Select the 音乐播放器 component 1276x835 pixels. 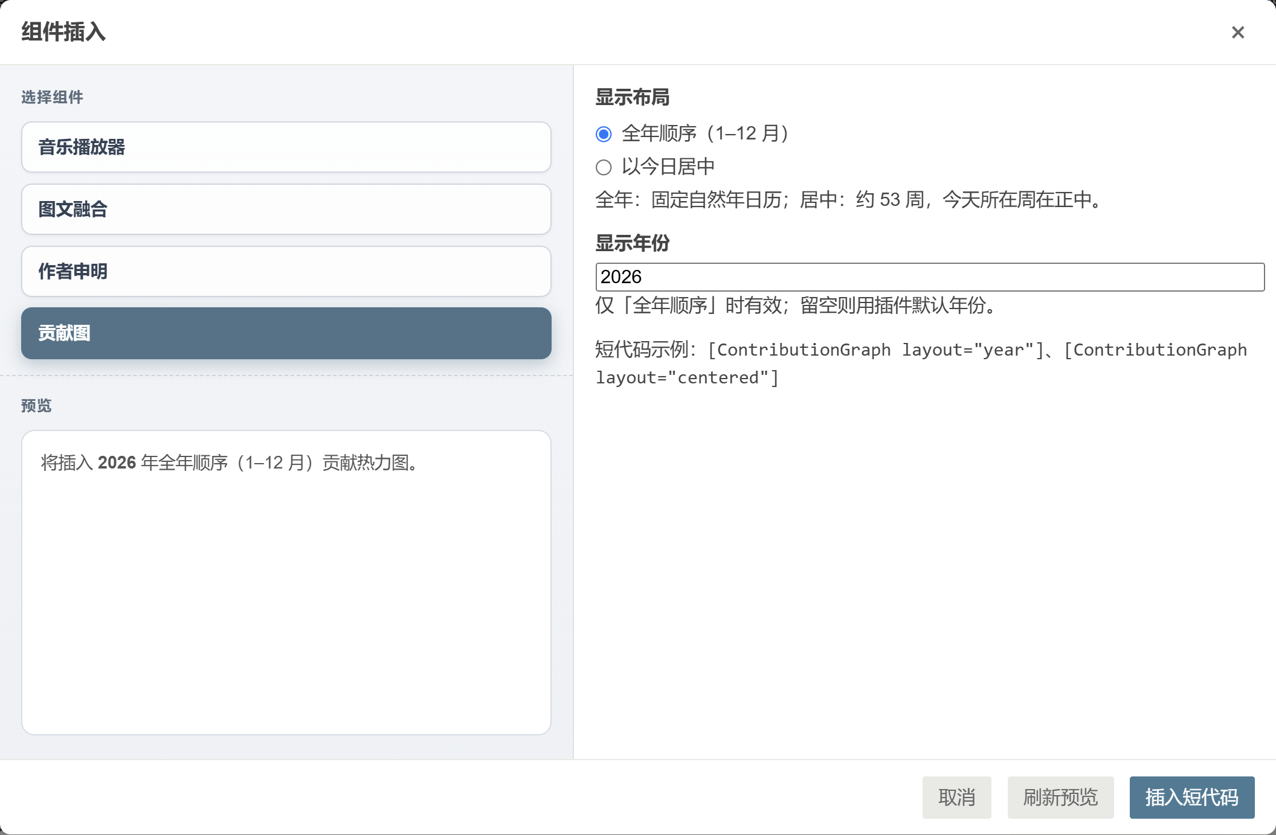[286, 147]
